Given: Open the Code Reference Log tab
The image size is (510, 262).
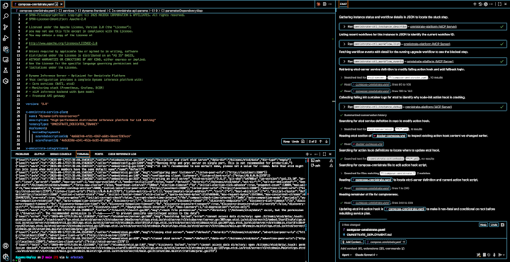Looking at the screenshot, I should point(122,154).
